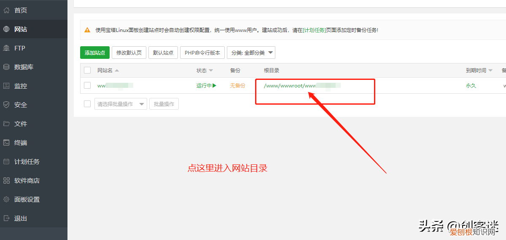Viewport: 506px width, 240px height.
Task: Tick the checkbox beside 请选择批量操作
Action: (x=87, y=104)
